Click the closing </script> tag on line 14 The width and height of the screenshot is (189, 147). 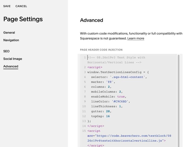96,126
